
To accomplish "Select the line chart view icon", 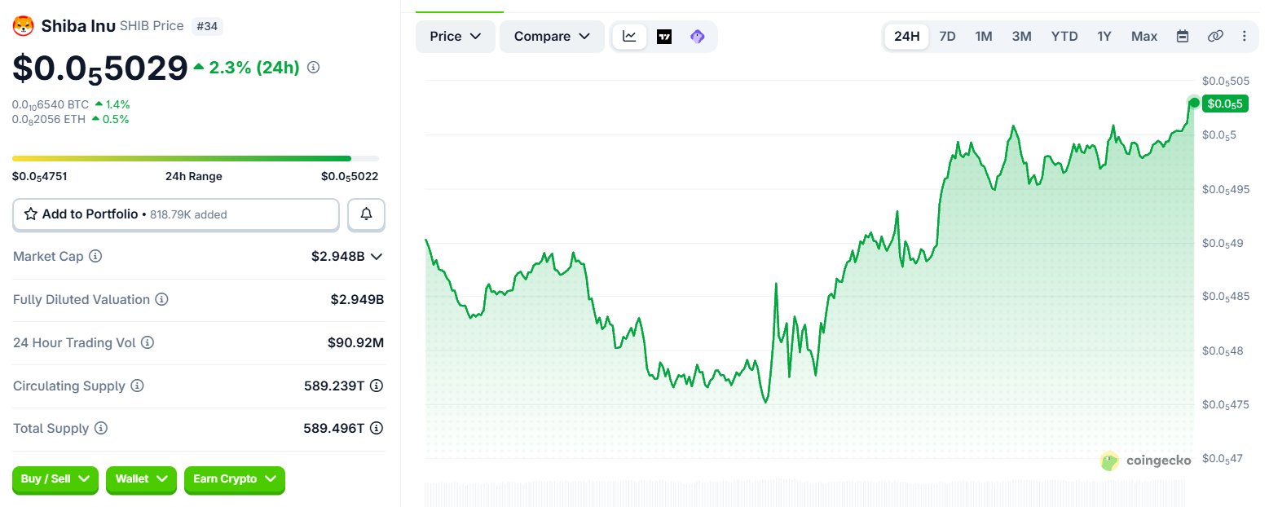I will click(630, 37).
